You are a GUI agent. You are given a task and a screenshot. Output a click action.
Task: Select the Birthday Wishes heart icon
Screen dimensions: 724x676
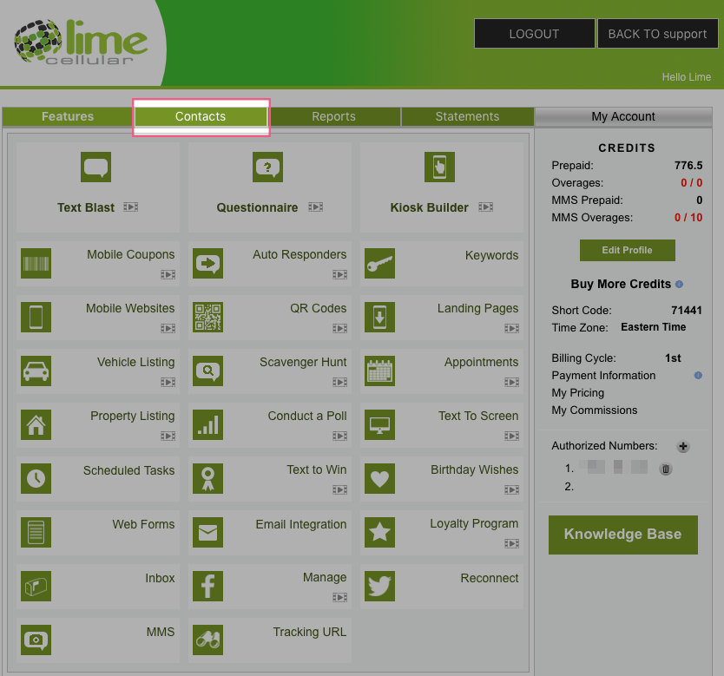point(379,479)
